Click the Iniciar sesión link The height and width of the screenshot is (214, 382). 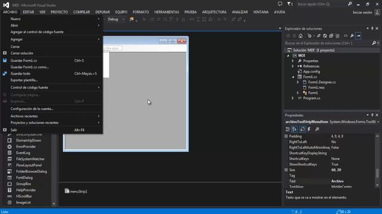362,12
